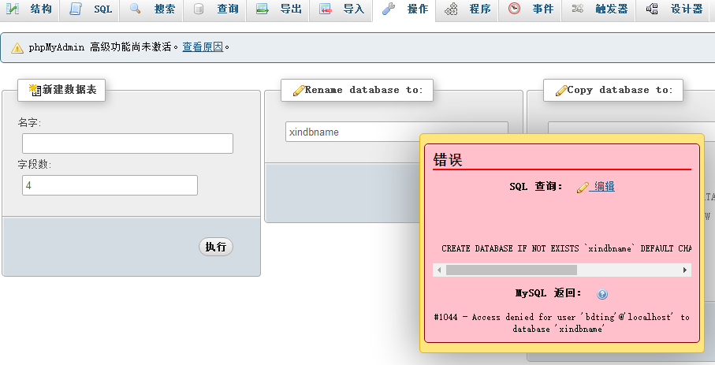Click the 设计器 designer icon
The width and height of the screenshot is (715, 365).
[x=653, y=8]
